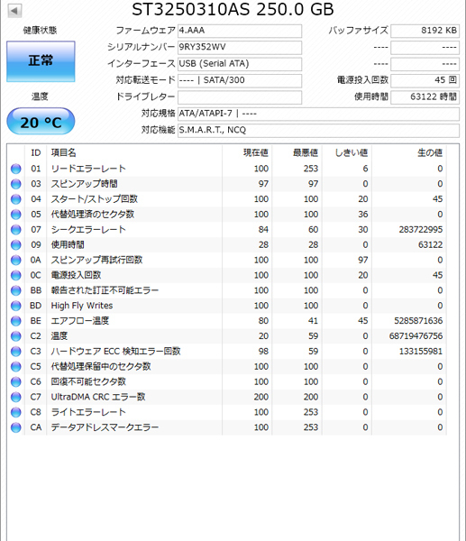Click the status orb for ID BE row

click(x=16, y=321)
